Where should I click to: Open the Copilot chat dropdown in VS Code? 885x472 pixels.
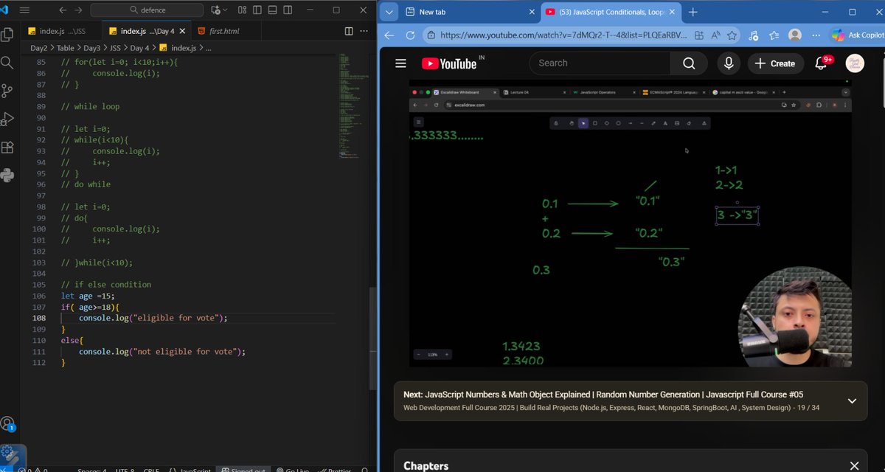(x=223, y=10)
